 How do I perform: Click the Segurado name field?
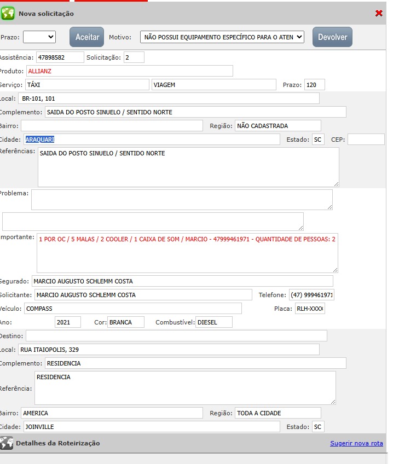click(x=182, y=281)
